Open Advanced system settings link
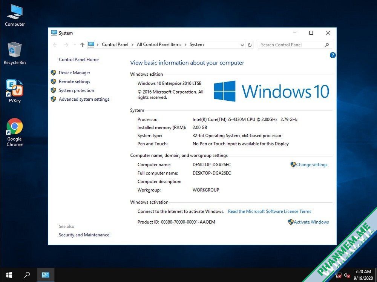The width and height of the screenshot is (377, 282). click(84, 99)
